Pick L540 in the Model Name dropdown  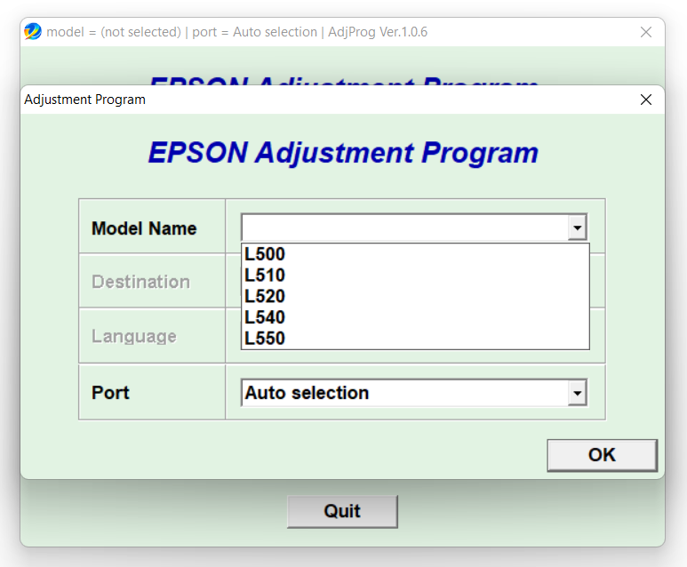point(415,317)
